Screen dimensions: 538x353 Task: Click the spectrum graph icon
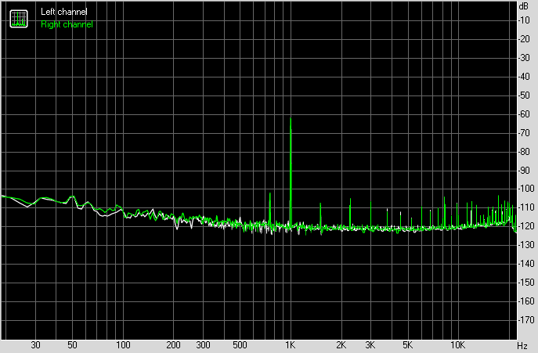[19, 19]
